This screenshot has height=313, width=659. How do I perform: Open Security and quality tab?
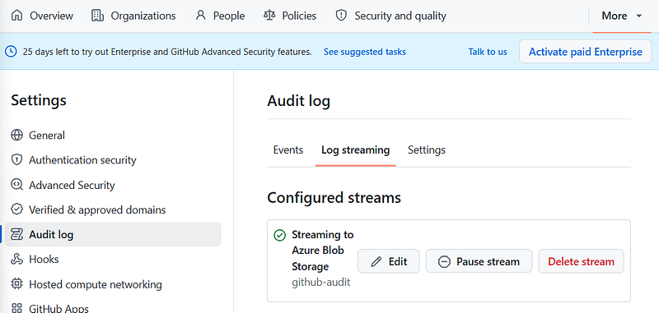(x=390, y=16)
